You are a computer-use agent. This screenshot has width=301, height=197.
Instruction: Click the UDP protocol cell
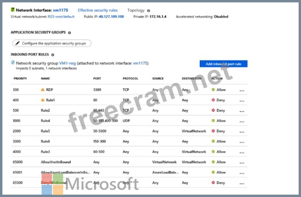click(x=126, y=121)
